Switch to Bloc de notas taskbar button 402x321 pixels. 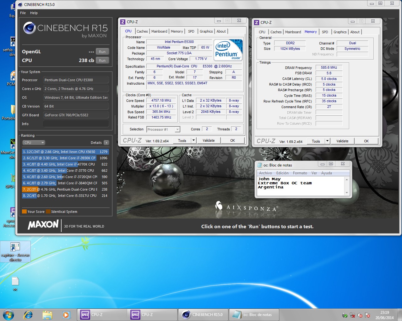tap(254, 314)
